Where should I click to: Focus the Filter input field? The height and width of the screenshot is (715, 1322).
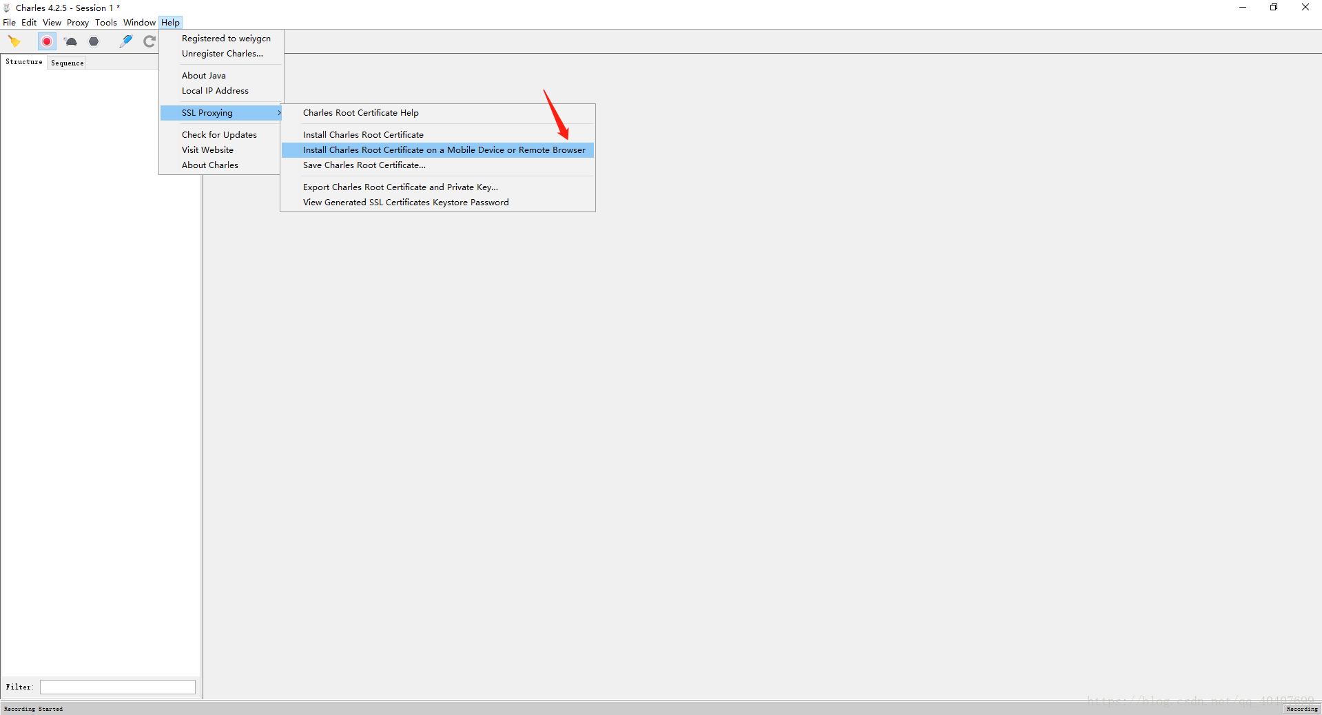pyautogui.click(x=118, y=687)
